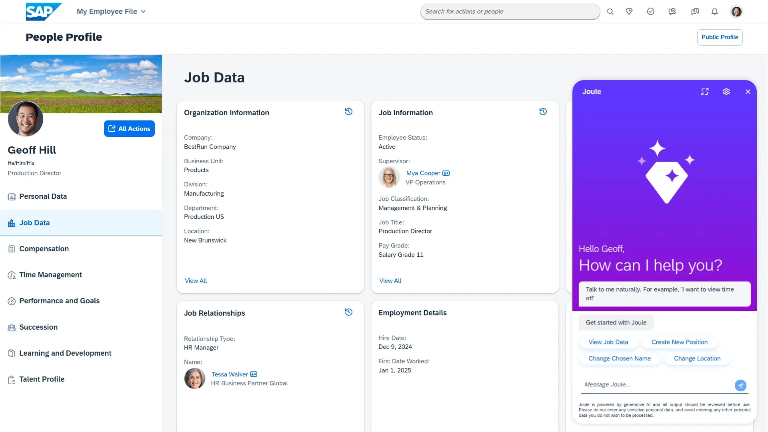Click the Public Profile button
This screenshot has width=768, height=432.
[720, 37]
